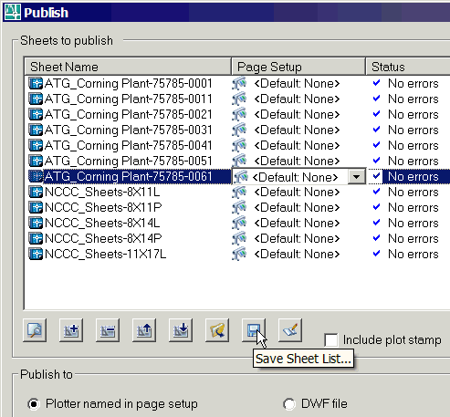Click the Load Sheet List folder icon
The height and width of the screenshot is (417, 450).
tap(217, 330)
